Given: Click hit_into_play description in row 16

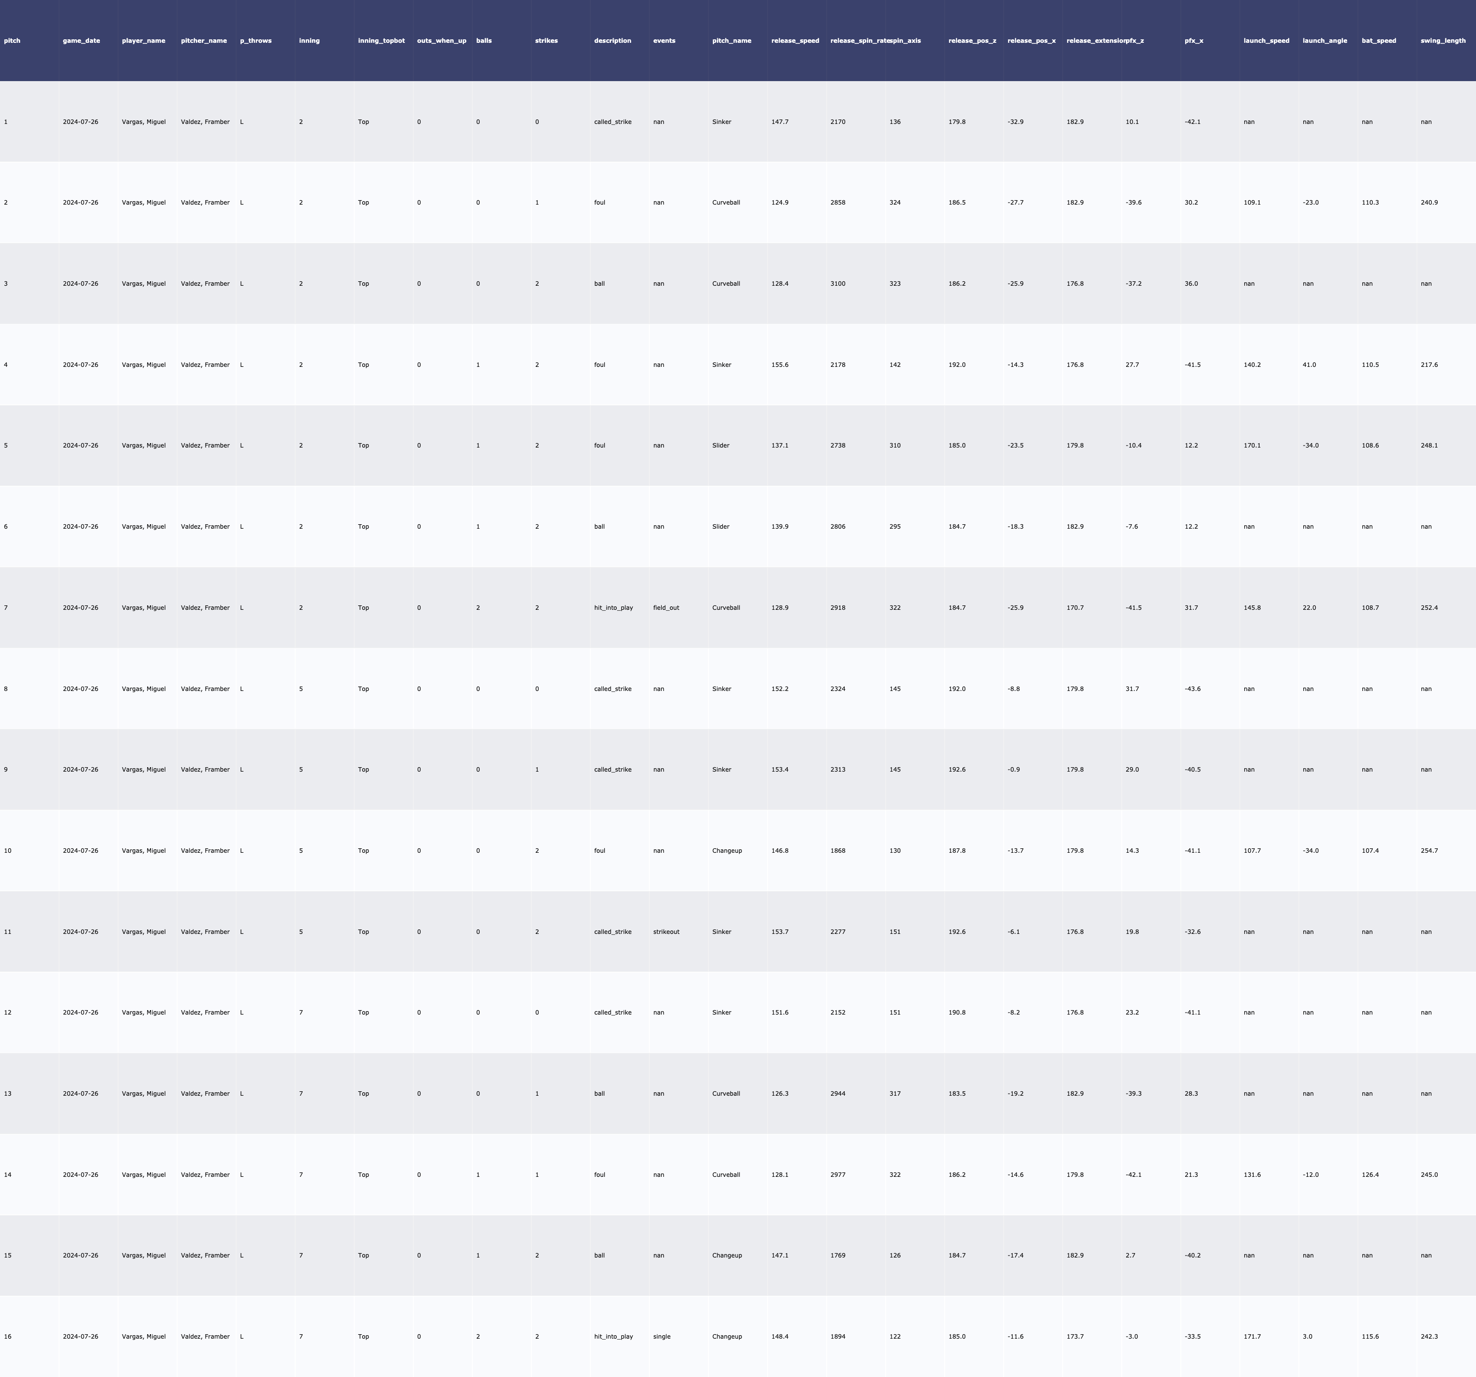Looking at the screenshot, I should 613,1336.
